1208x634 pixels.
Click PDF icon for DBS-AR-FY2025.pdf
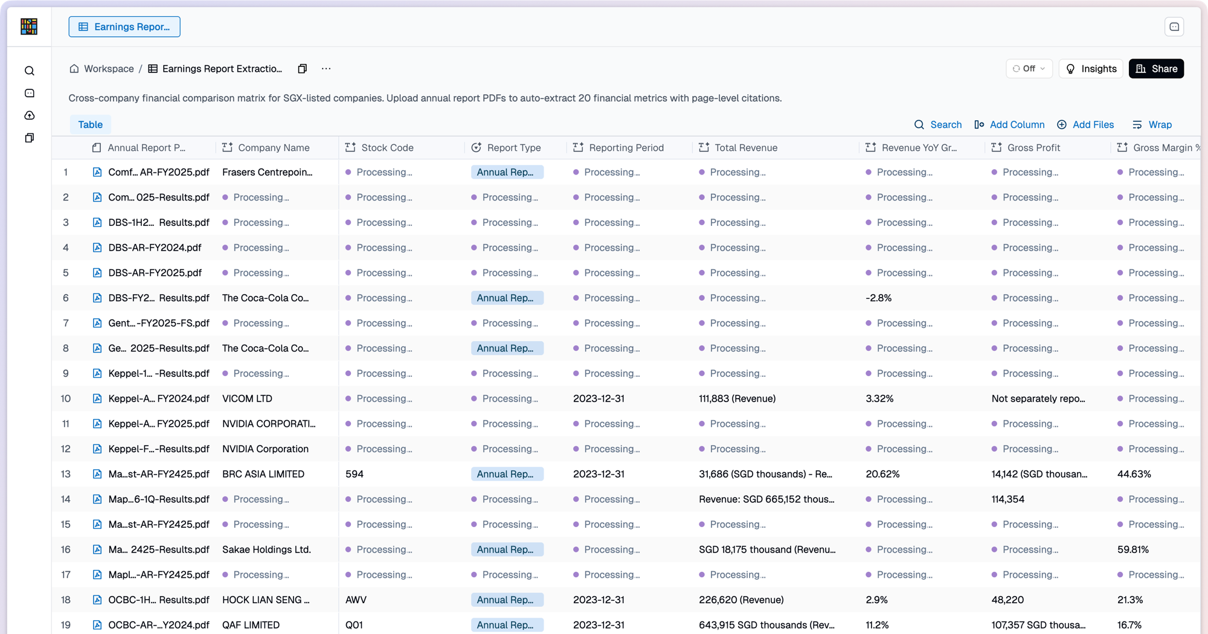click(97, 273)
